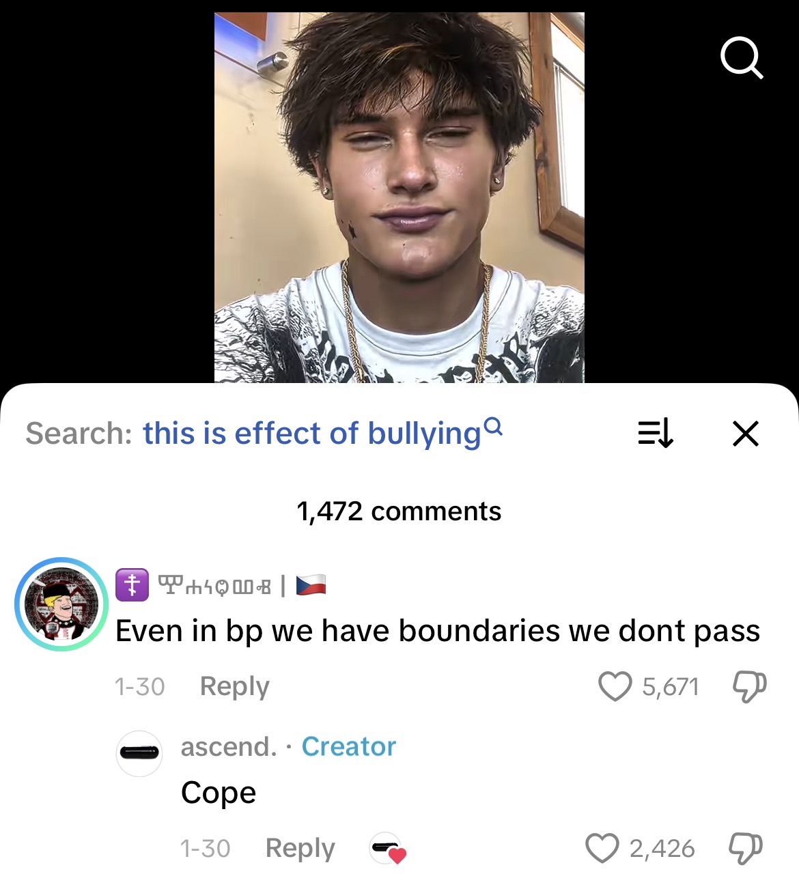799x889 pixels.
Task: Open the comment sort order menu
Action: [656, 433]
